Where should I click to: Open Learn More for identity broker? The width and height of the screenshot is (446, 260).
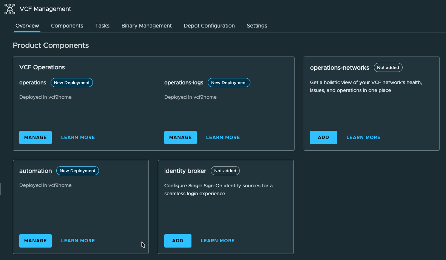click(x=218, y=241)
